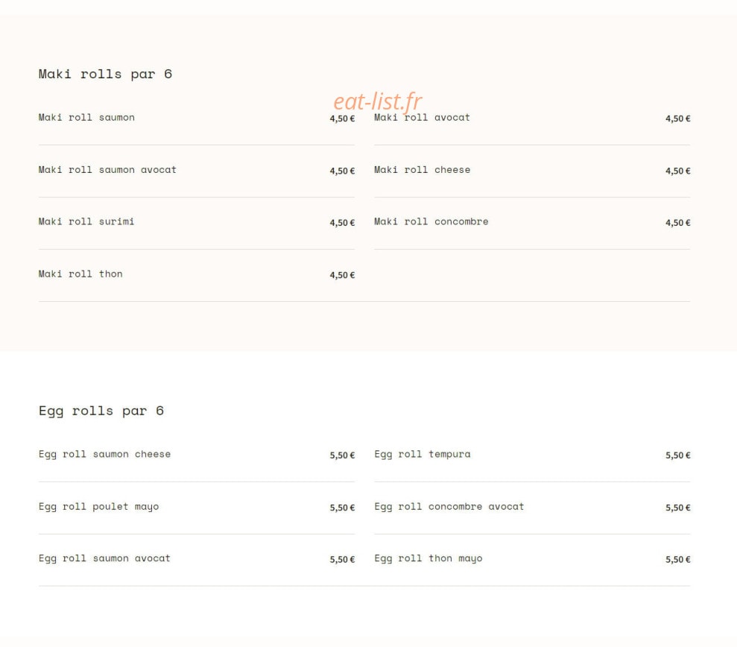Screen dimensions: 737x647
Task: Choose Egg roll thon mayo
Action: 428,558
